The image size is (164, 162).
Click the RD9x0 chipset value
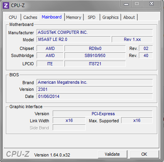95,48
